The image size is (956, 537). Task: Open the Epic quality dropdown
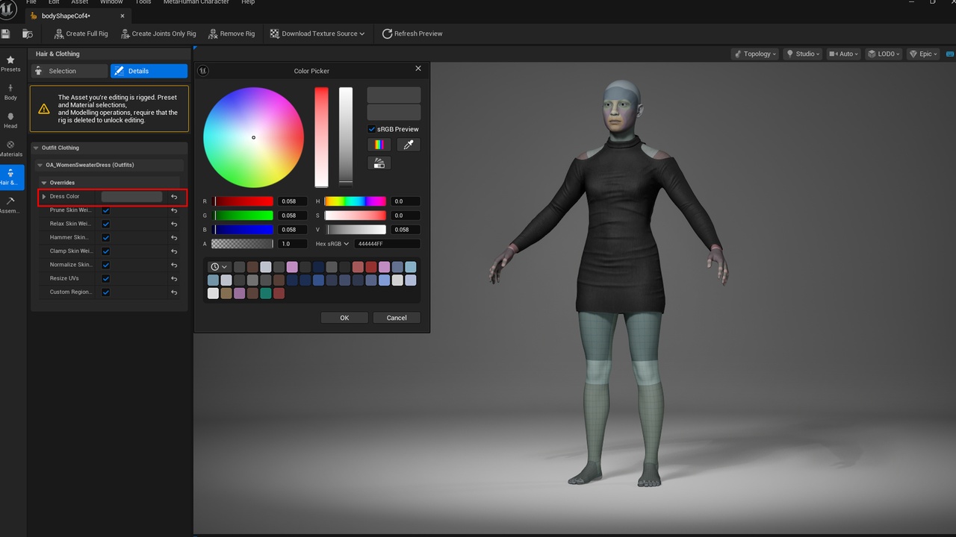pos(923,54)
